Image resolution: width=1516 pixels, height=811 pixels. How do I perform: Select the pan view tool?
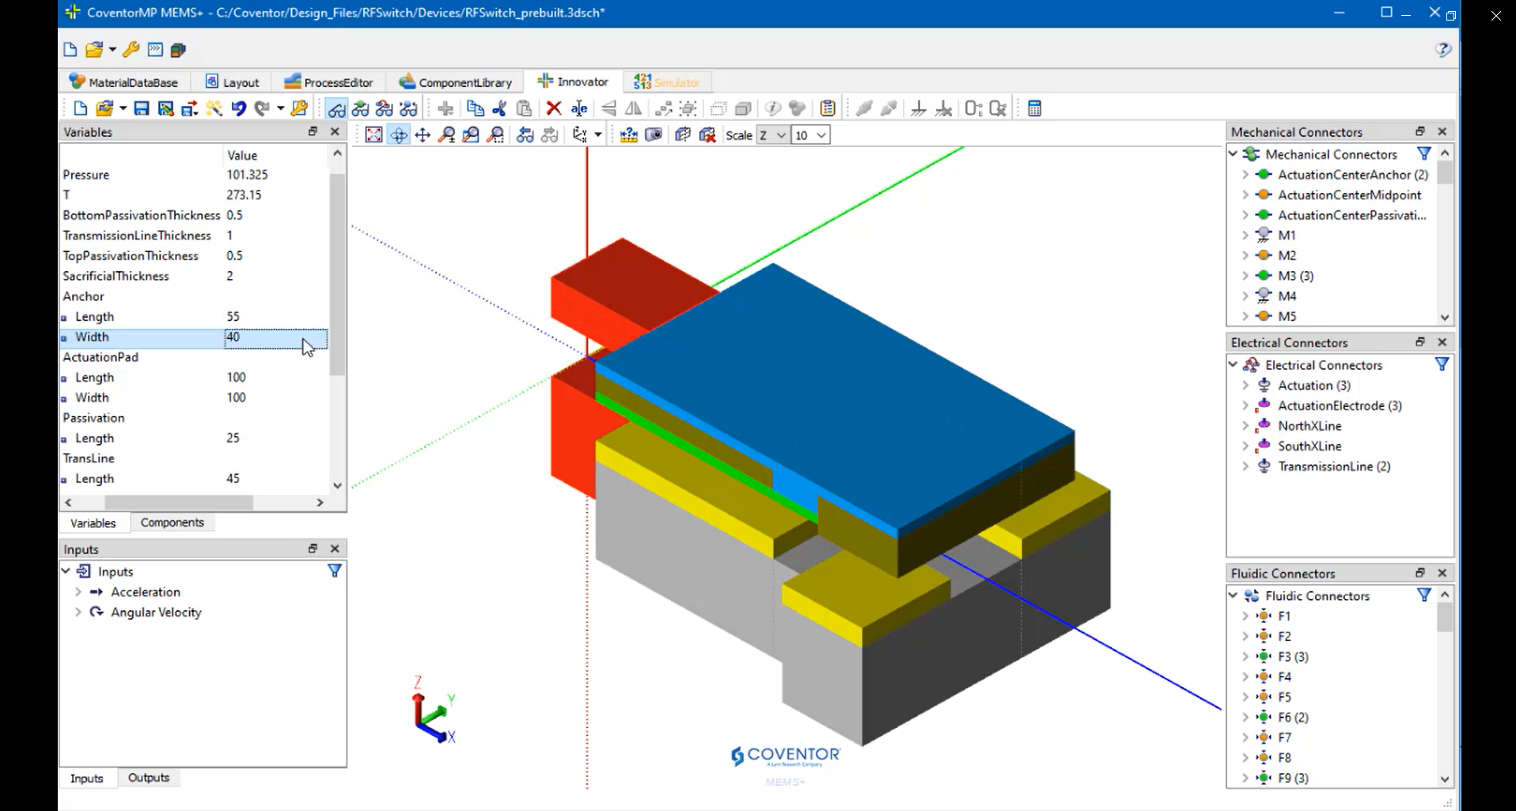[x=423, y=135]
